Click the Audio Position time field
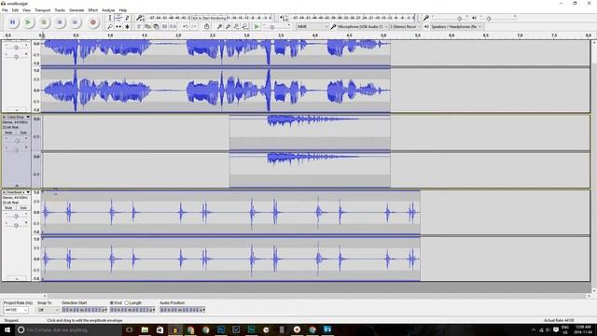The image size is (597, 336). [x=183, y=310]
